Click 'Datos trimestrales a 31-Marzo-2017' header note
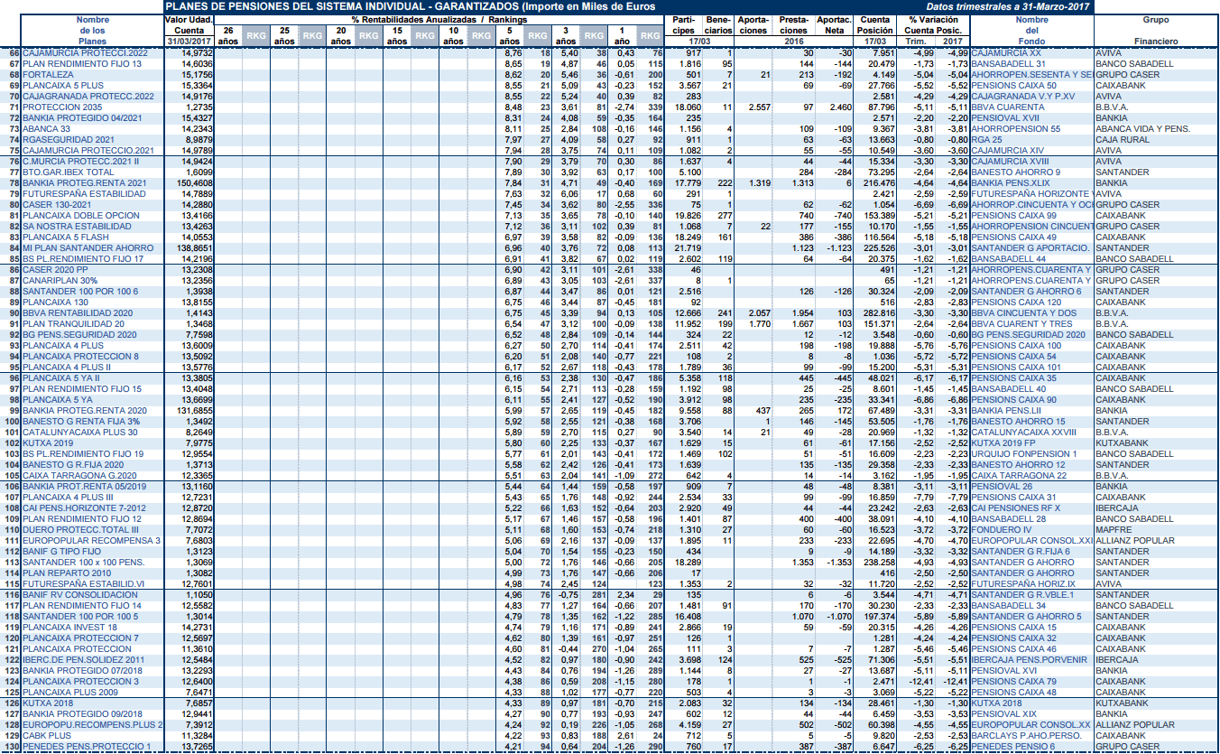The height and width of the screenshot is (754, 1220). (x=1008, y=6)
